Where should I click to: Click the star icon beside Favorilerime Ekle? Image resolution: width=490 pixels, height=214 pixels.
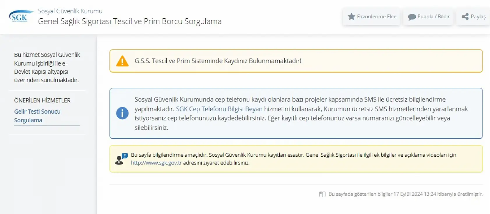pos(351,17)
